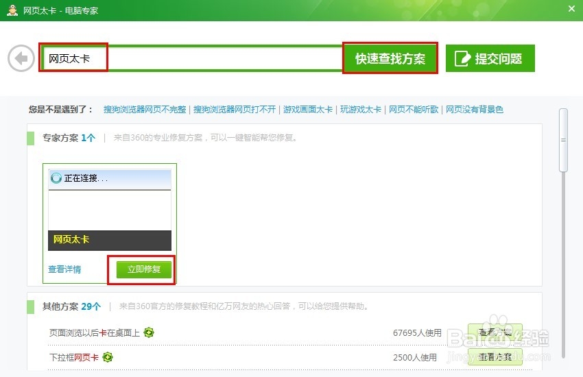Go back using the round arrow button
This screenshot has width=583, height=377.
click(x=21, y=58)
